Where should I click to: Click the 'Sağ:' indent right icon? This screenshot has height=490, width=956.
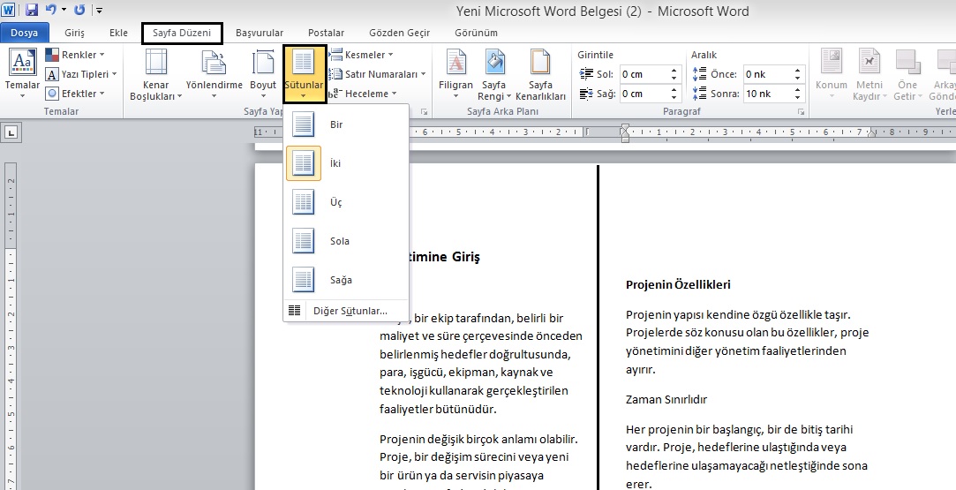pos(586,94)
